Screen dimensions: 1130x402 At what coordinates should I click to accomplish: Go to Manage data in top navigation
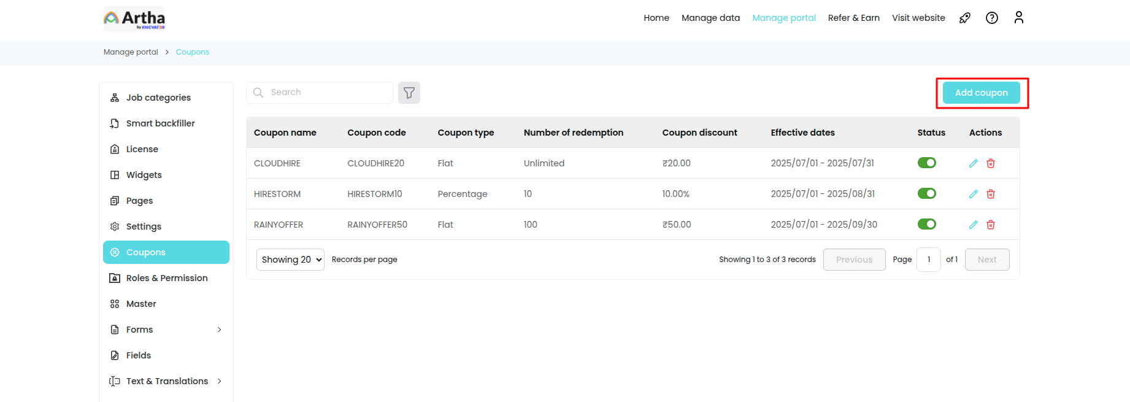710,18
